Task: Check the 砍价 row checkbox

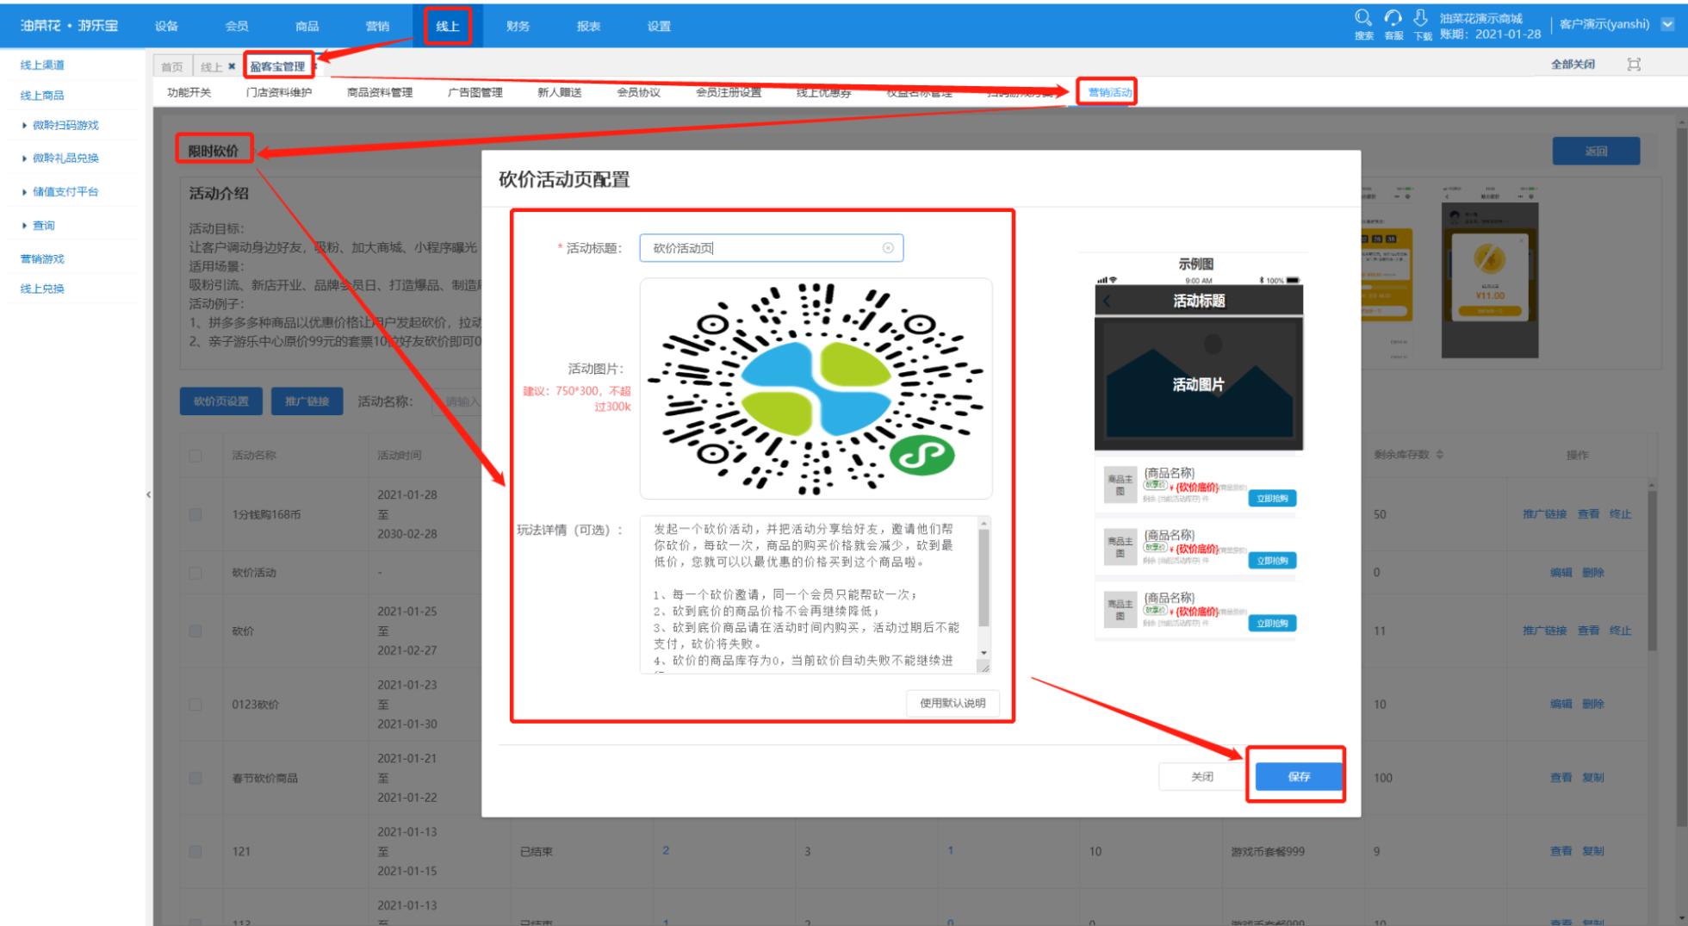Action: [x=195, y=631]
